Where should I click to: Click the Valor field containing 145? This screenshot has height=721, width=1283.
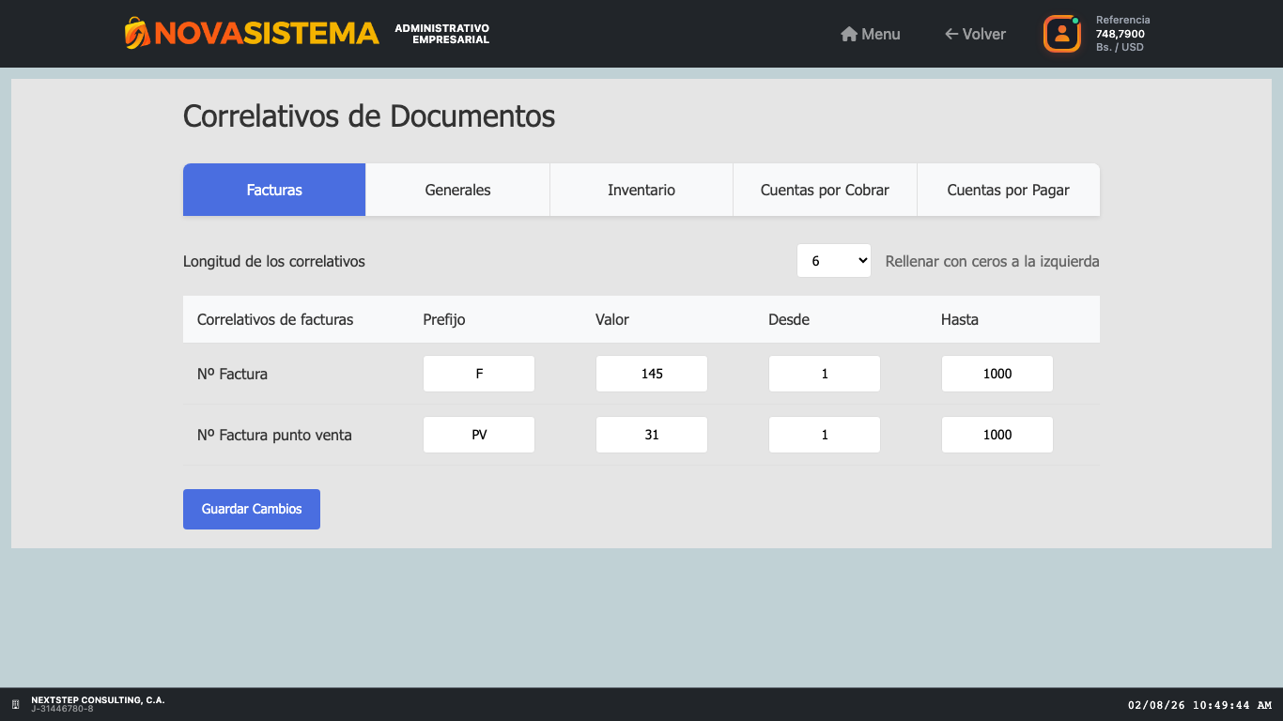(x=652, y=374)
